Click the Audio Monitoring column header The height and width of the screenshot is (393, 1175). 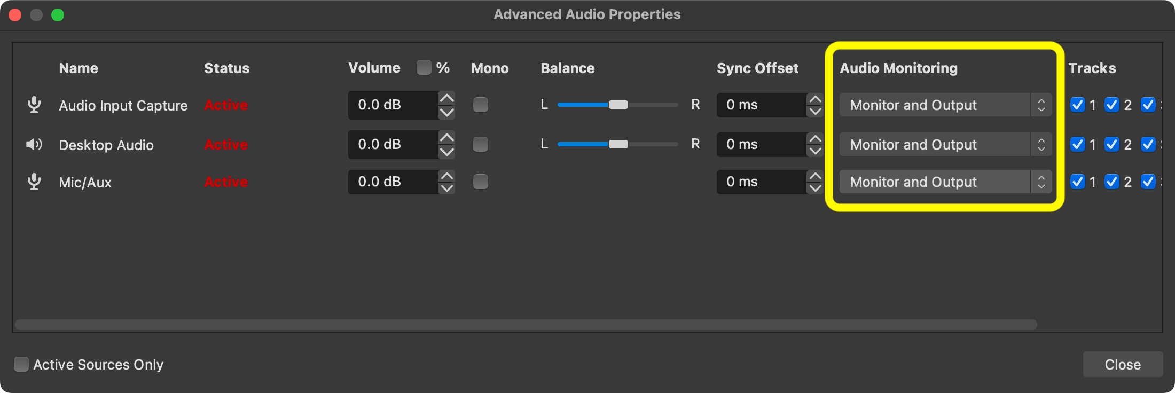click(899, 68)
